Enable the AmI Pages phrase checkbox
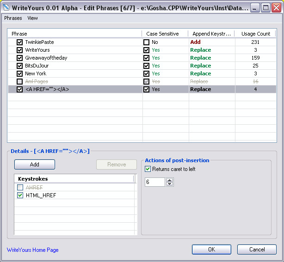284x262 pixels. 19,81
